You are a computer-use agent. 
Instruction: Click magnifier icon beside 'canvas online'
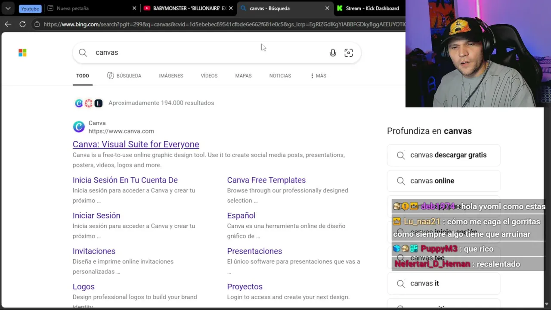(x=401, y=181)
